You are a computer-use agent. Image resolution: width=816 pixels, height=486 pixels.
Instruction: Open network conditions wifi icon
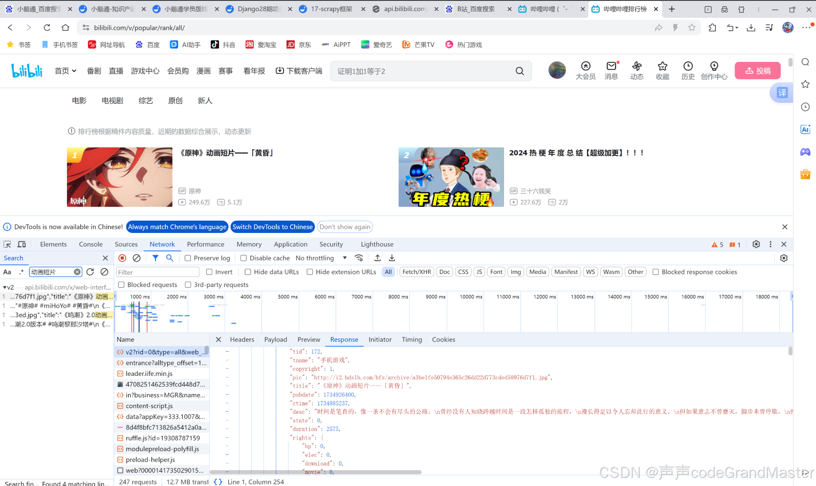click(359, 258)
